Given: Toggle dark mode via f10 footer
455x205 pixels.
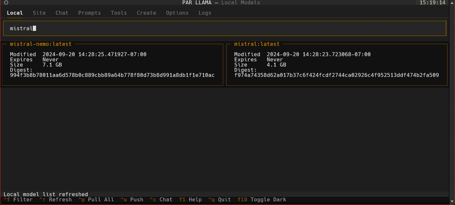Looking at the screenshot, I should [262, 200].
